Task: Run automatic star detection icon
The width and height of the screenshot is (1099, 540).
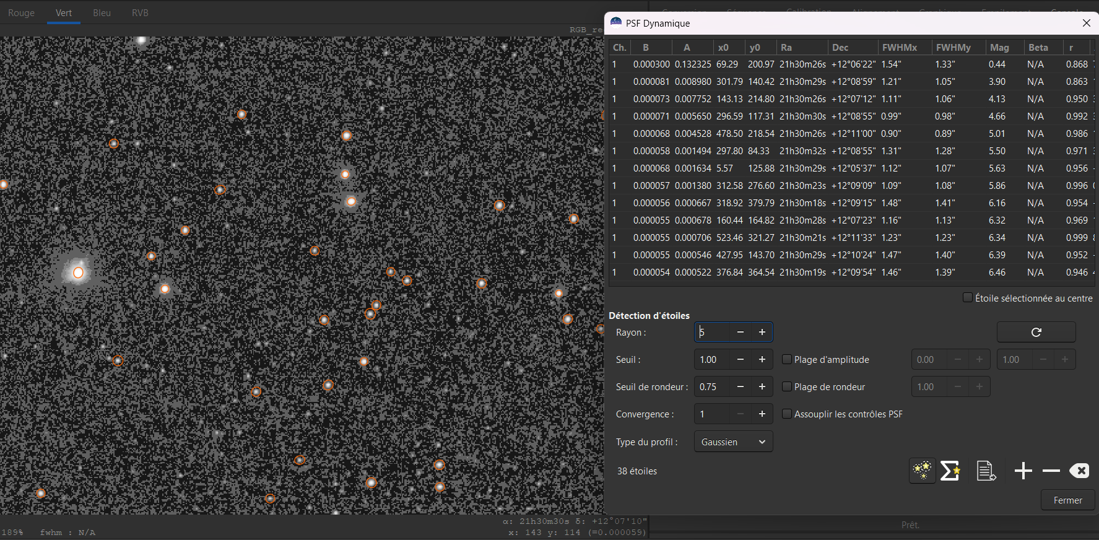Action: [922, 471]
